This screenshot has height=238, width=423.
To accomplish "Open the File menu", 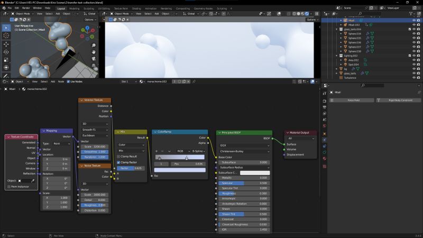I will point(10,8).
